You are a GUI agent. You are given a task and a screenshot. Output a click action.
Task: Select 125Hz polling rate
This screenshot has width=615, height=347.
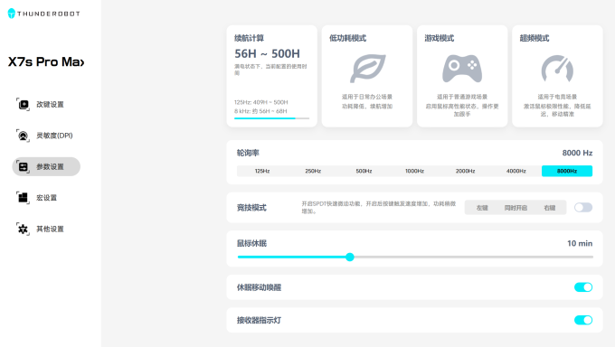[262, 171]
